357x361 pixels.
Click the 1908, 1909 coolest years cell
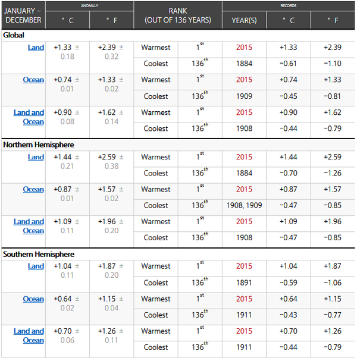coord(244,205)
